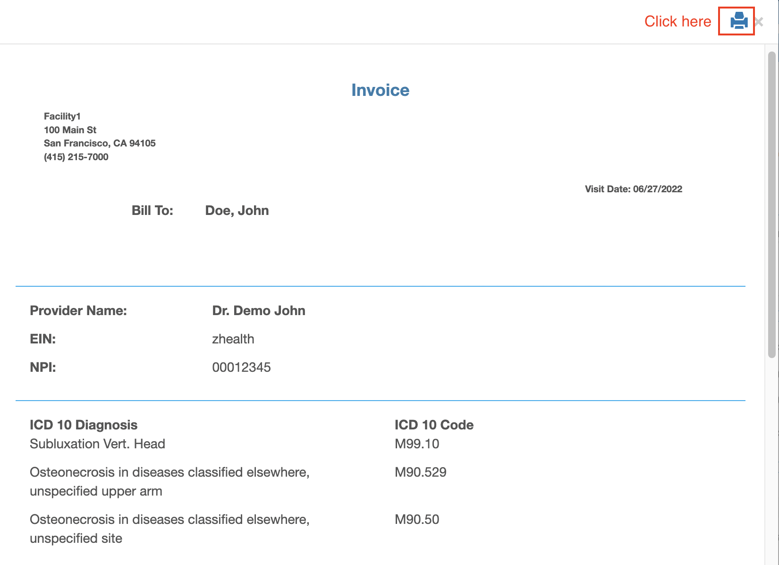The image size is (779, 565).
Task: Select the M90.50 diagnosis code
Action: [416, 519]
